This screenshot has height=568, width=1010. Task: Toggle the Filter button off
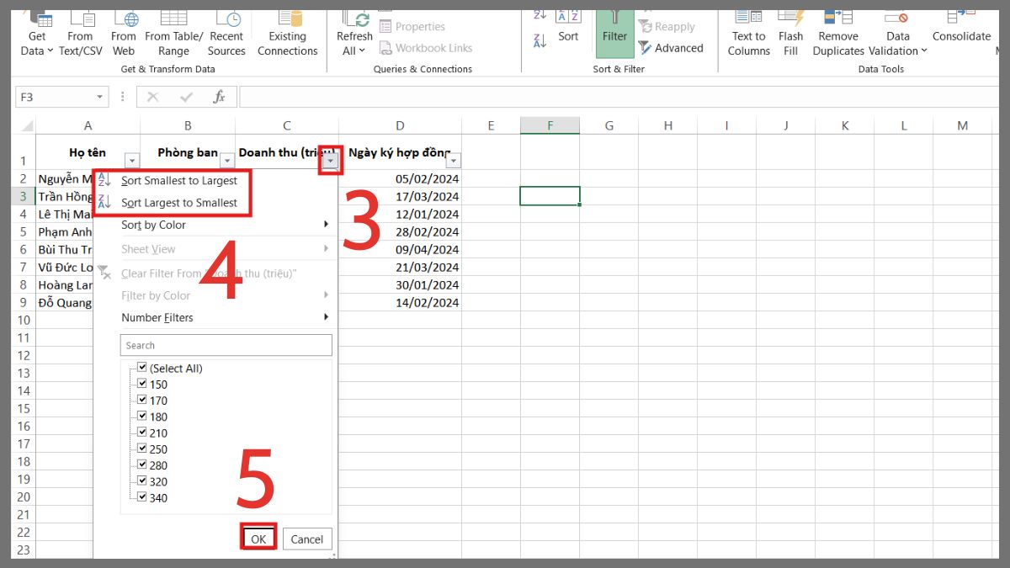point(614,32)
